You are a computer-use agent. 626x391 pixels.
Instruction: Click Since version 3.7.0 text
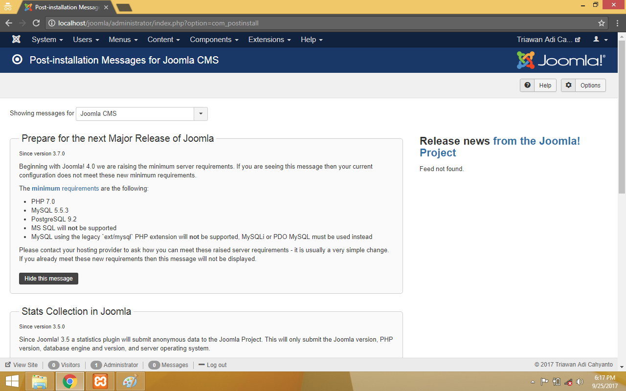pyautogui.click(x=42, y=153)
